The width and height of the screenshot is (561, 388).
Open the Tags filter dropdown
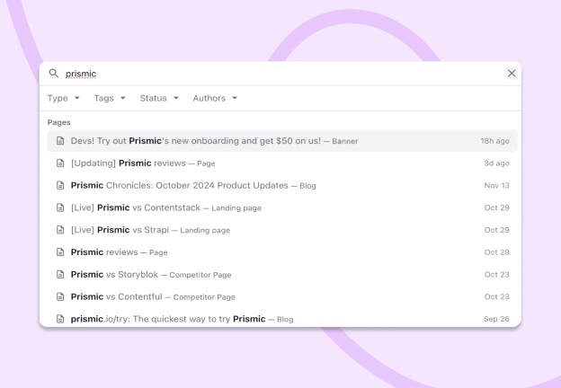(x=110, y=98)
